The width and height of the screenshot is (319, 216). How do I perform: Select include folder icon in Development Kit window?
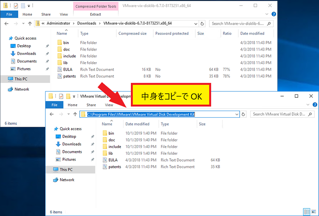click(105, 147)
